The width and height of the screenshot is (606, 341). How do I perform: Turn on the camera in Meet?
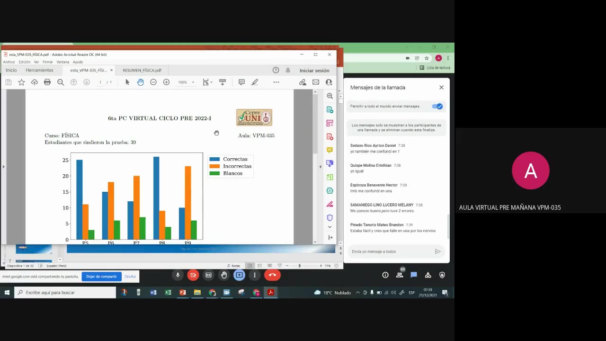pyautogui.click(x=193, y=275)
